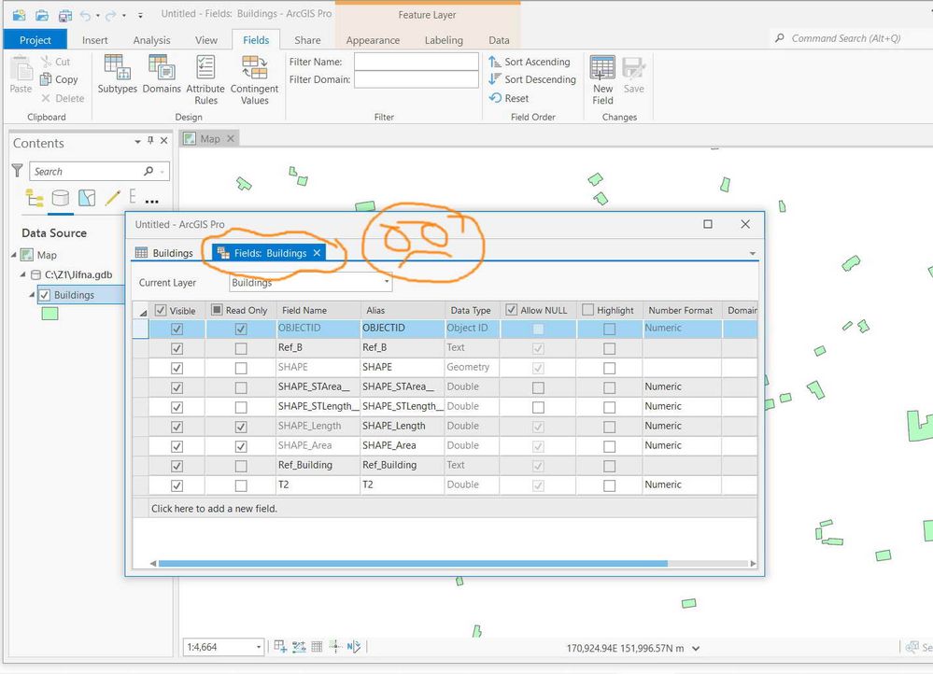This screenshot has width=933, height=674.
Task: Turn off the Buildings layer visibility
Action: coord(45,294)
